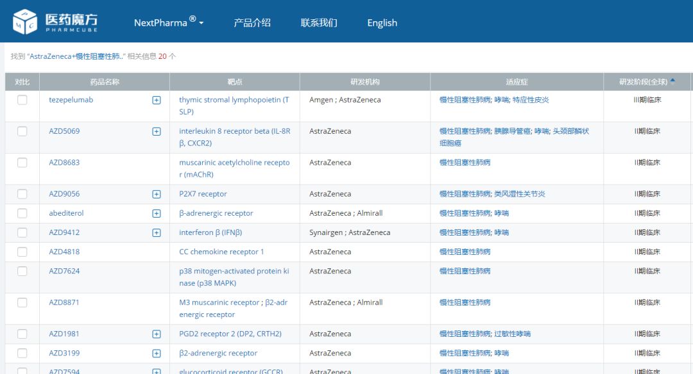Select AZD9056 compare checkbox
The height and width of the screenshot is (374, 693).
coord(22,193)
